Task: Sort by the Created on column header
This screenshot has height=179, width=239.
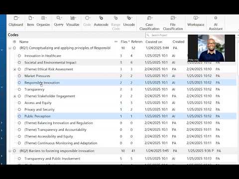Action: coord(154,42)
